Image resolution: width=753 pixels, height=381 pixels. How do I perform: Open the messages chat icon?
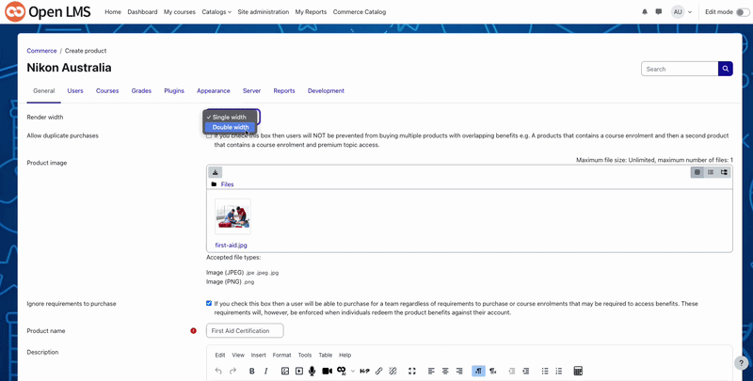click(x=658, y=12)
